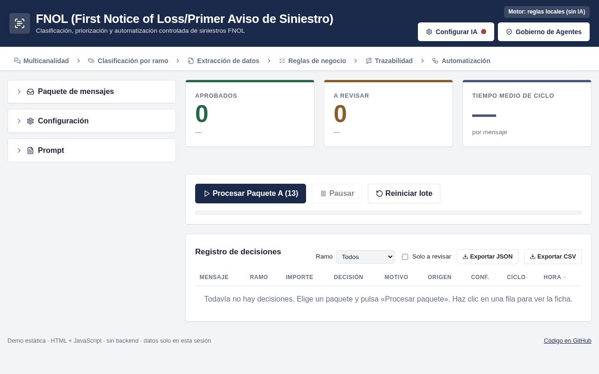Click the shield icon in Gobierno de Agentes
Image resolution: width=599 pixels, height=374 pixels.
coord(509,32)
